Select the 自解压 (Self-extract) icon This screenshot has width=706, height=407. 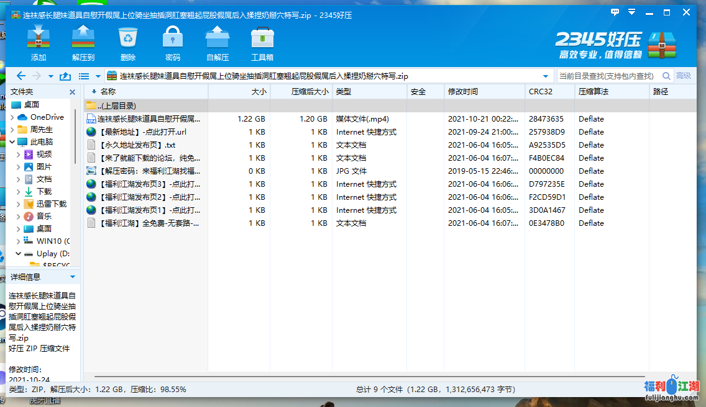tap(218, 38)
